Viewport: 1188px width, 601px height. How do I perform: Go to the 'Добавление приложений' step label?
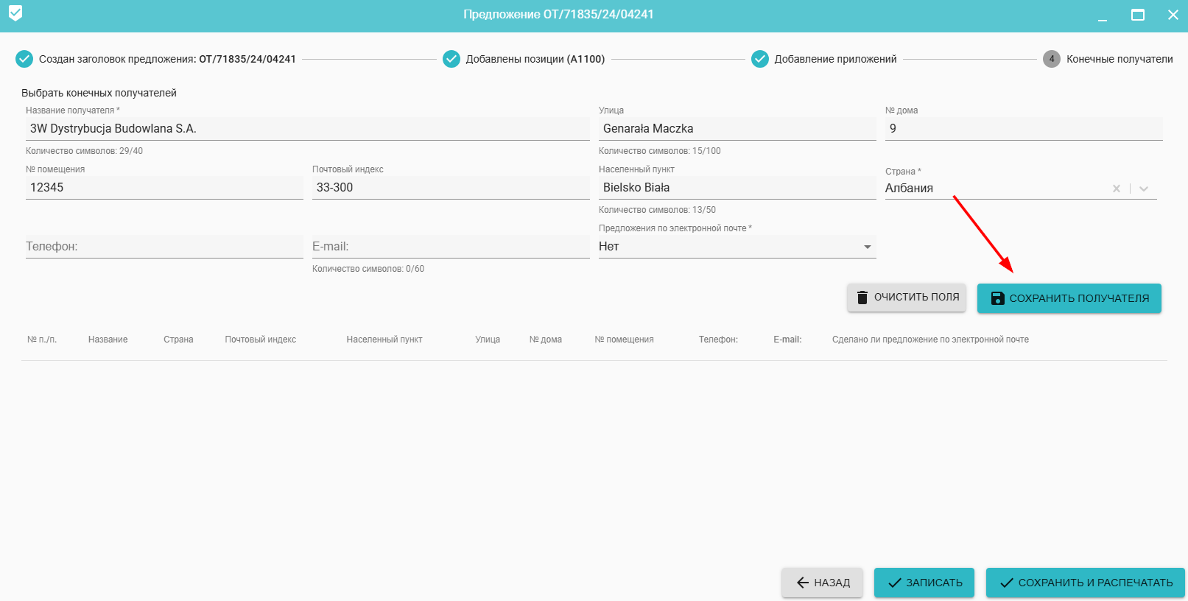(x=835, y=59)
